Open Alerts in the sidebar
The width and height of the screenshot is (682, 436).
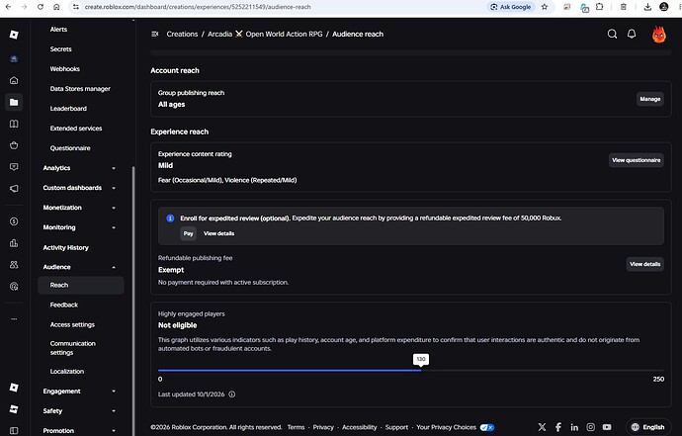point(58,29)
